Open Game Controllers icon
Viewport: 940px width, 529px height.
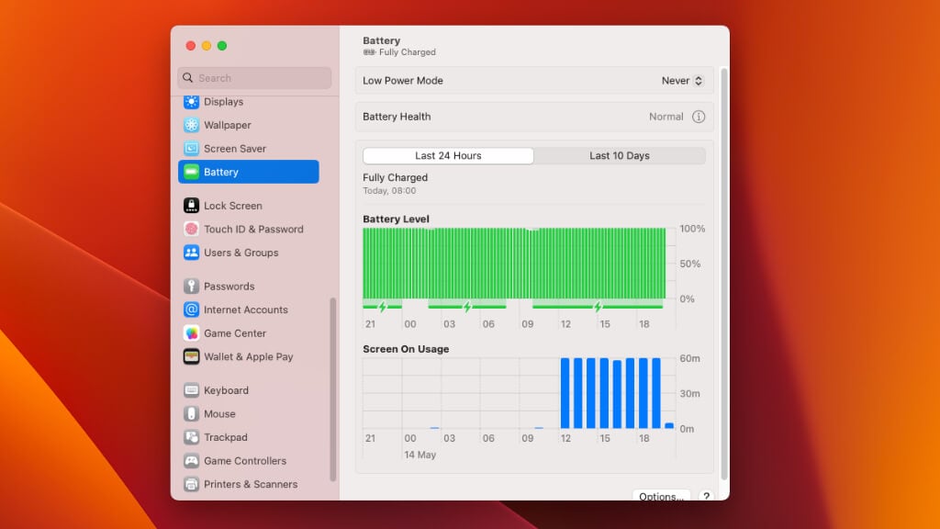pyautogui.click(x=191, y=460)
